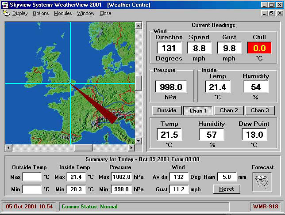Click the map vertical scrollbar thumb
Image resolution: width=285 pixels, height=215 pixels.
tap(139, 83)
